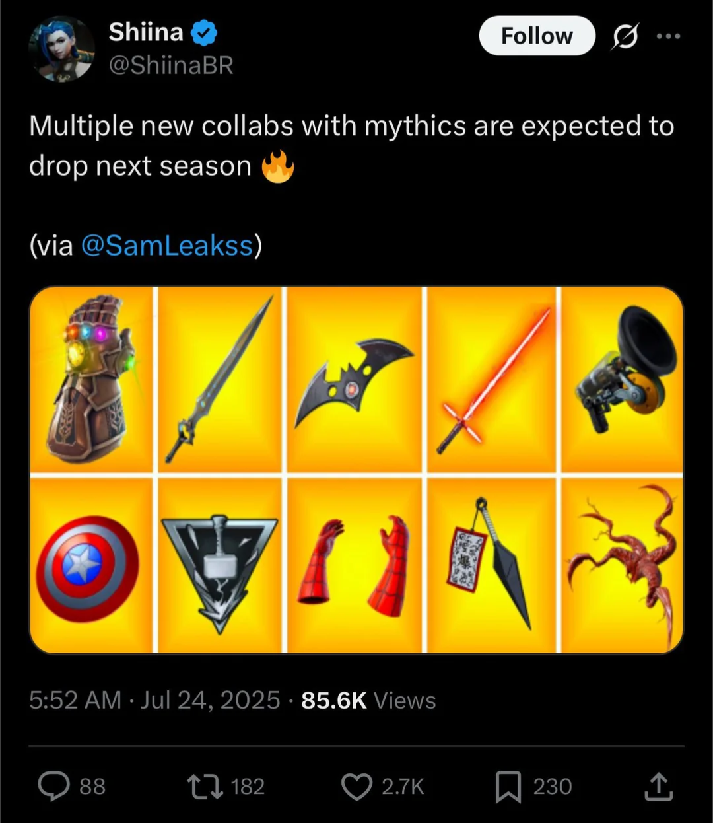The width and height of the screenshot is (713, 823).
Task: Open the kunai with paper tag image
Action: coord(491,565)
